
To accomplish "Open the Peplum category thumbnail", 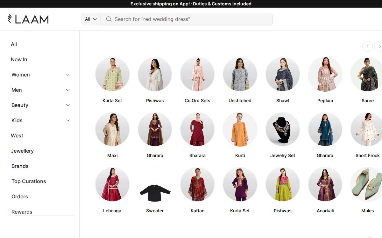I will [325, 74].
